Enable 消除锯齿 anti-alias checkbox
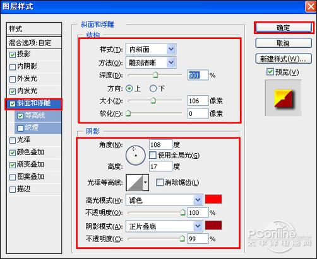Screen dimensions: 317x259 tap(160, 182)
